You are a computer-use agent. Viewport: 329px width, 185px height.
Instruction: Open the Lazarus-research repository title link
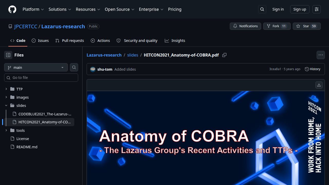(x=63, y=26)
